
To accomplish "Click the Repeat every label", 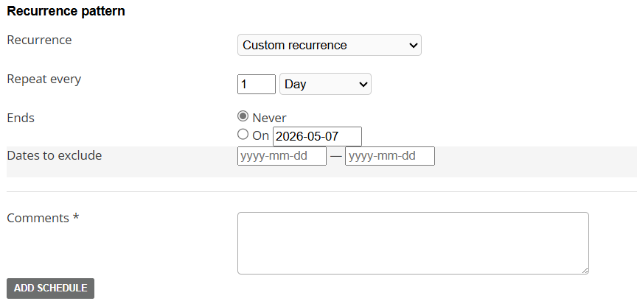I will [43, 79].
